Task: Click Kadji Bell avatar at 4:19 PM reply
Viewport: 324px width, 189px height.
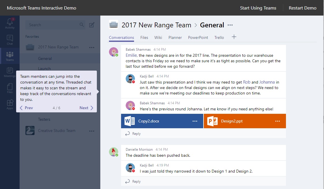Action: (x=130, y=168)
